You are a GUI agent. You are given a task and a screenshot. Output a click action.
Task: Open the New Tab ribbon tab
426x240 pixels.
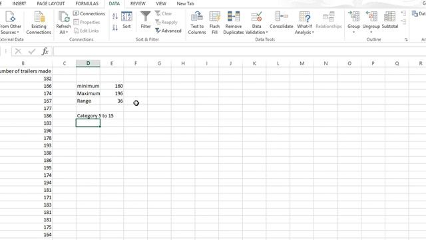185,3
